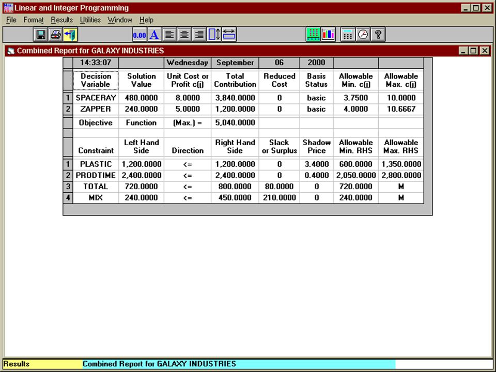Minimize the Combined Report child window
Screen dimensions: 496x372
pos(463,51)
